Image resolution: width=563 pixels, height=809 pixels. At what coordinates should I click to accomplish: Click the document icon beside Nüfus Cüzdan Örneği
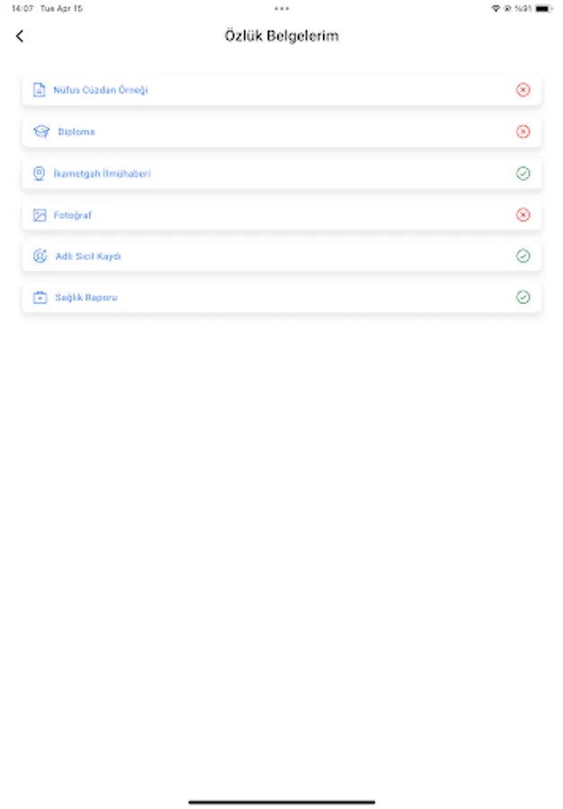[x=40, y=90]
